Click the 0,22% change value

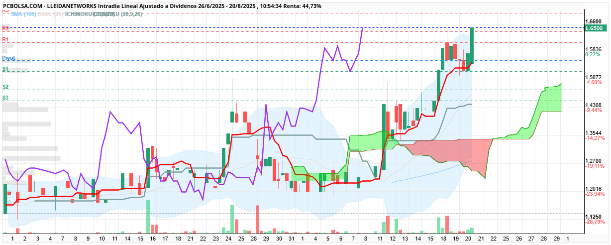coord(593,55)
